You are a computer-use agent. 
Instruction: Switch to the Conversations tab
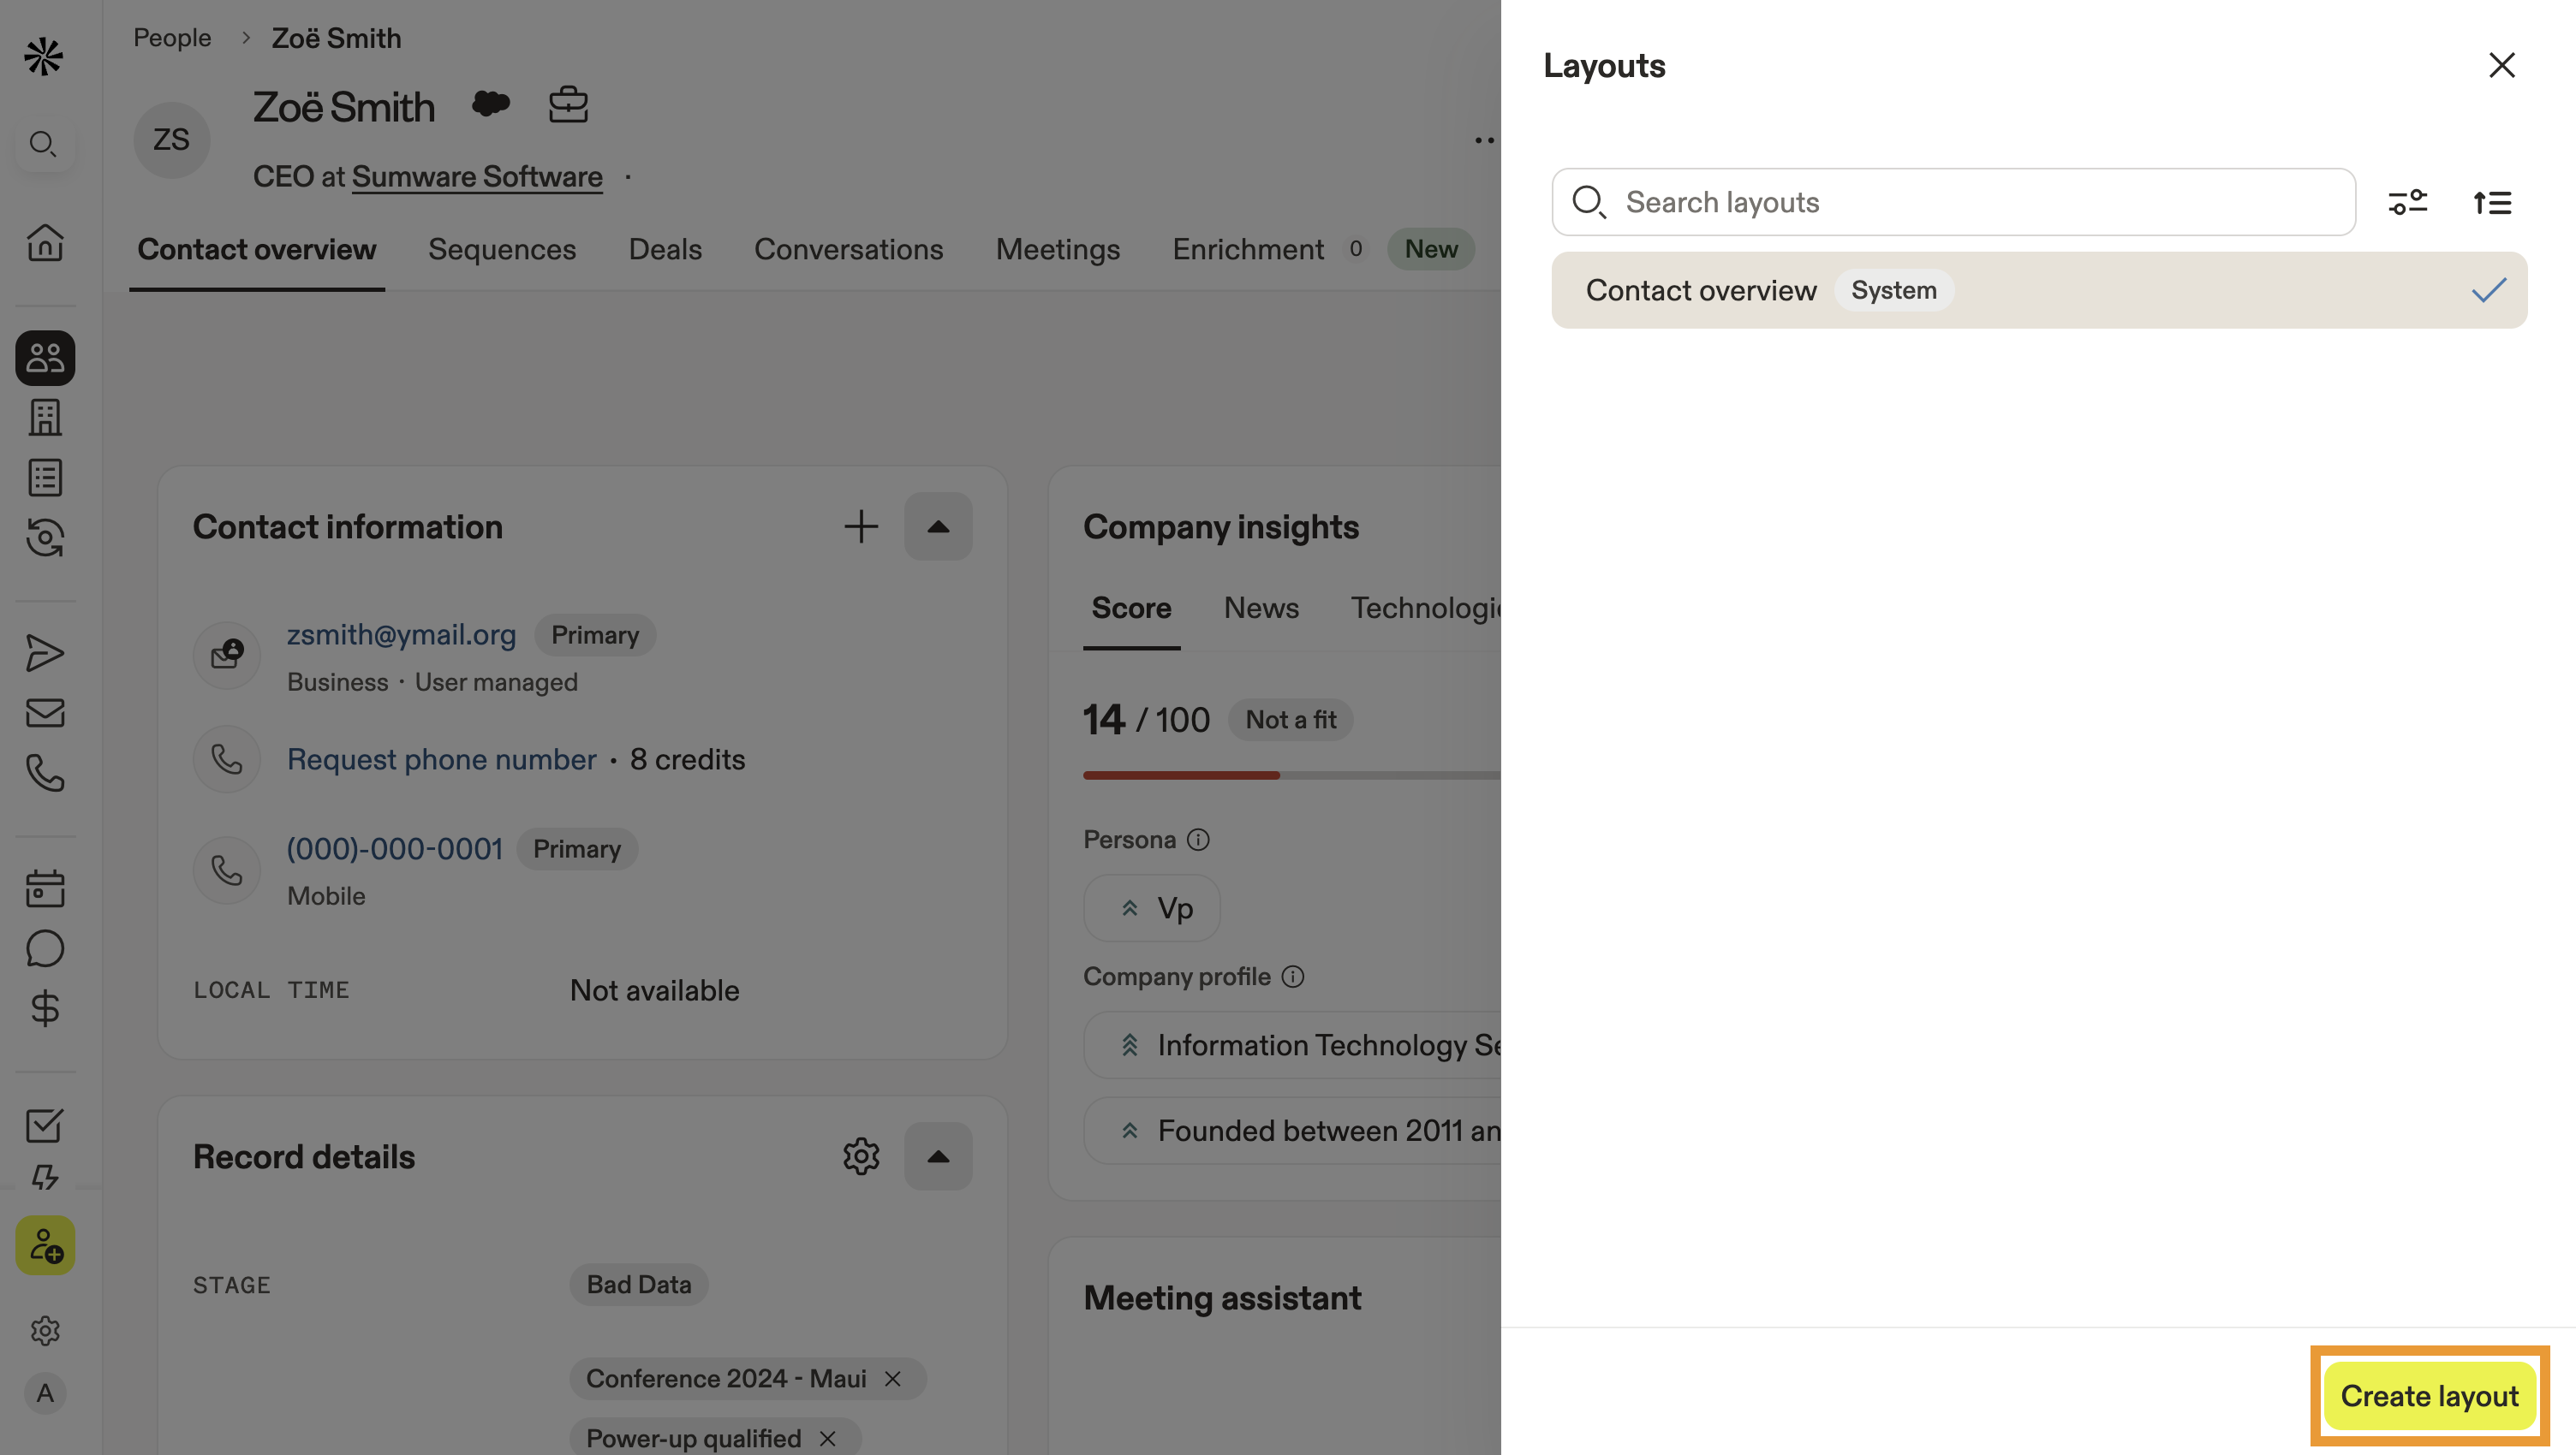(x=848, y=249)
